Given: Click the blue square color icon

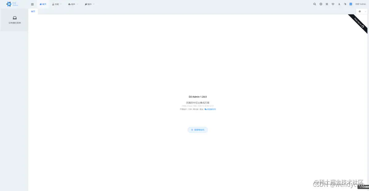Looking at the screenshot, I should (351, 4).
